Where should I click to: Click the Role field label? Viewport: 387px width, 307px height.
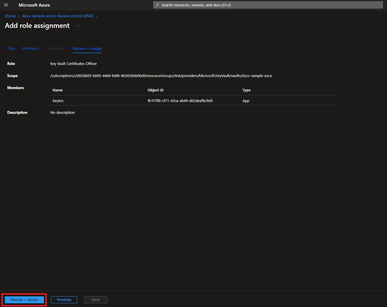(x=11, y=64)
